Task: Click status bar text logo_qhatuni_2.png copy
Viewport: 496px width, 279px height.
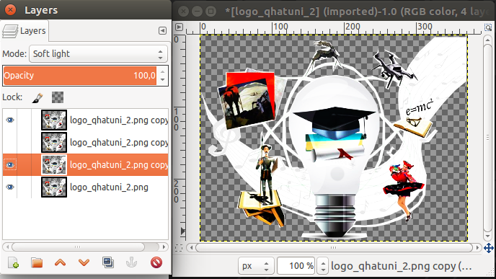Action: [401, 266]
